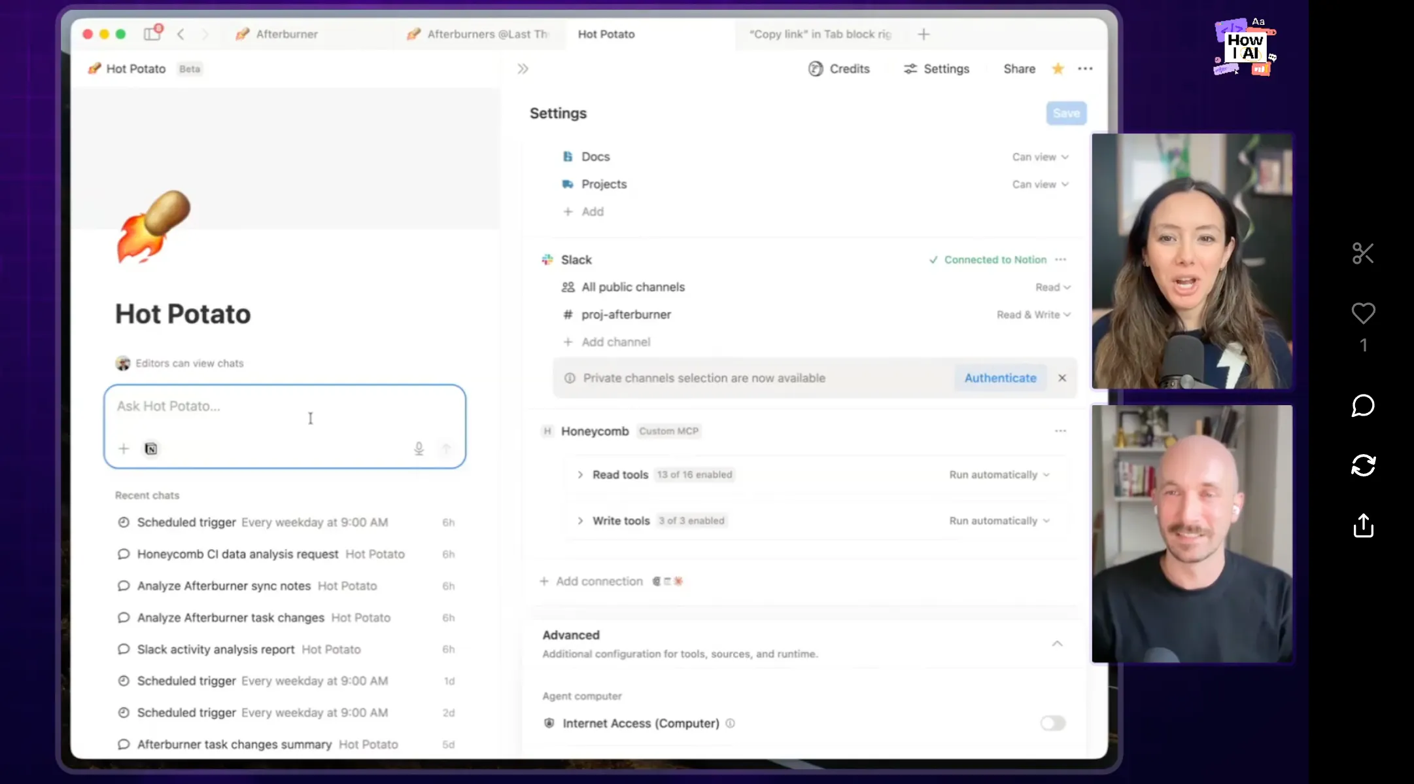This screenshot has height=784, width=1414.
Task: Click the How I AI logo
Action: pos(1245,47)
